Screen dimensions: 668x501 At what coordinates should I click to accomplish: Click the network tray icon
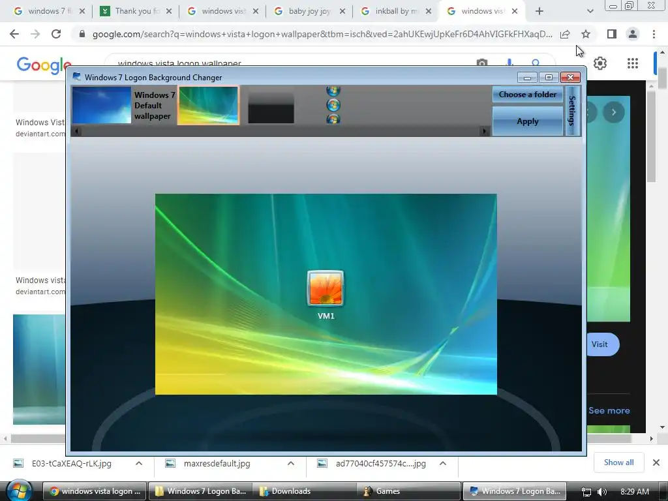[586, 492]
